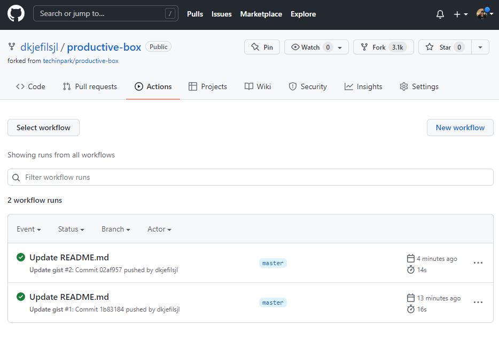Viewport: 499px width, 342px height.
Task: Focus the Filter workflow runs field
Action: click(x=251, y=177)
